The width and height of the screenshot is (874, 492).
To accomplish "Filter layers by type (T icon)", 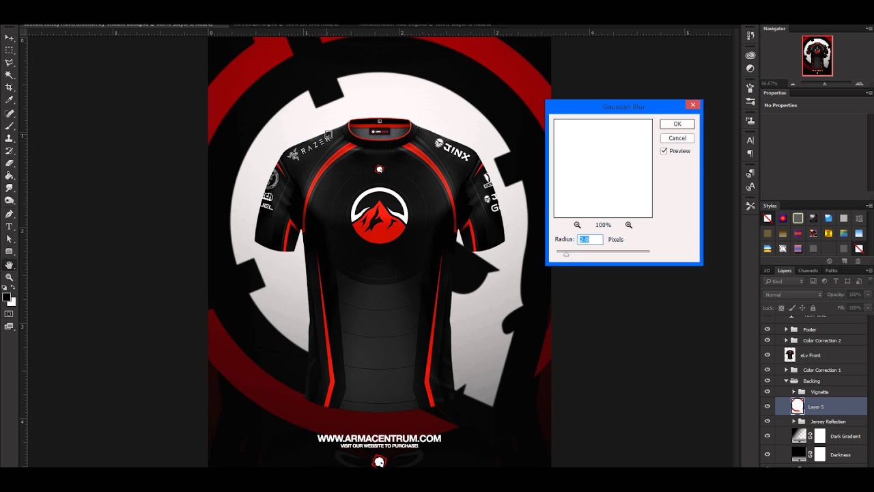I will 835,282.
